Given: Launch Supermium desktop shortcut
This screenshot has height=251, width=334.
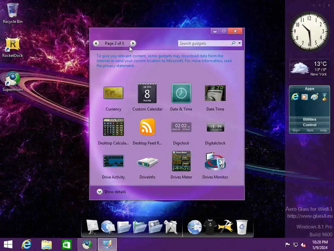Looking at the screenshot, I should pos(13,81).
